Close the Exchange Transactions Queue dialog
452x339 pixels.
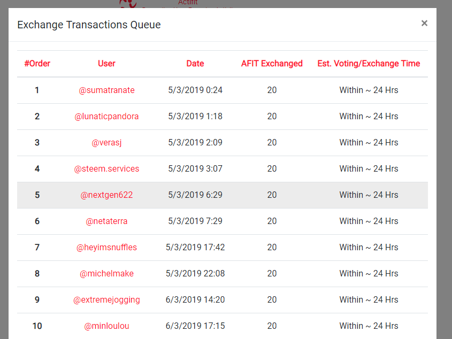pyautogui.click(x=424, y=24)
